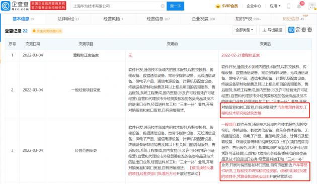The height and width of the screenshot is (184, 317).
Task: Click the 变更日期 column header
Action: point(33,44)
